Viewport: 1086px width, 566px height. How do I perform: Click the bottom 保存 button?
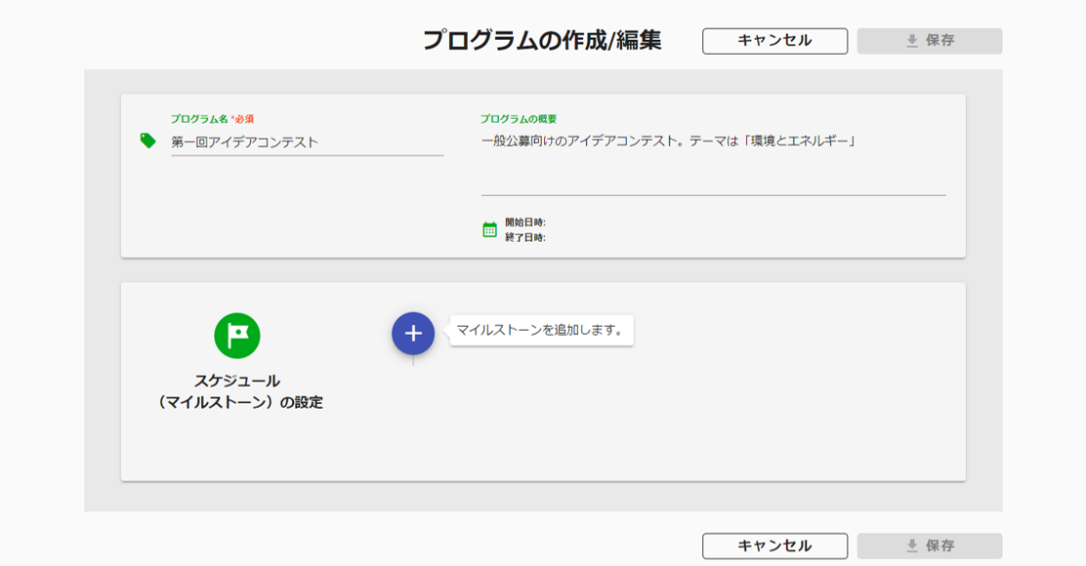coord(930,546)
